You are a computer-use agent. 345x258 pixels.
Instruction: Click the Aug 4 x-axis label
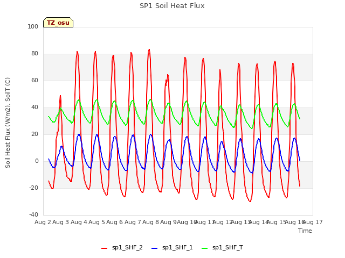[x=79, y=222]
